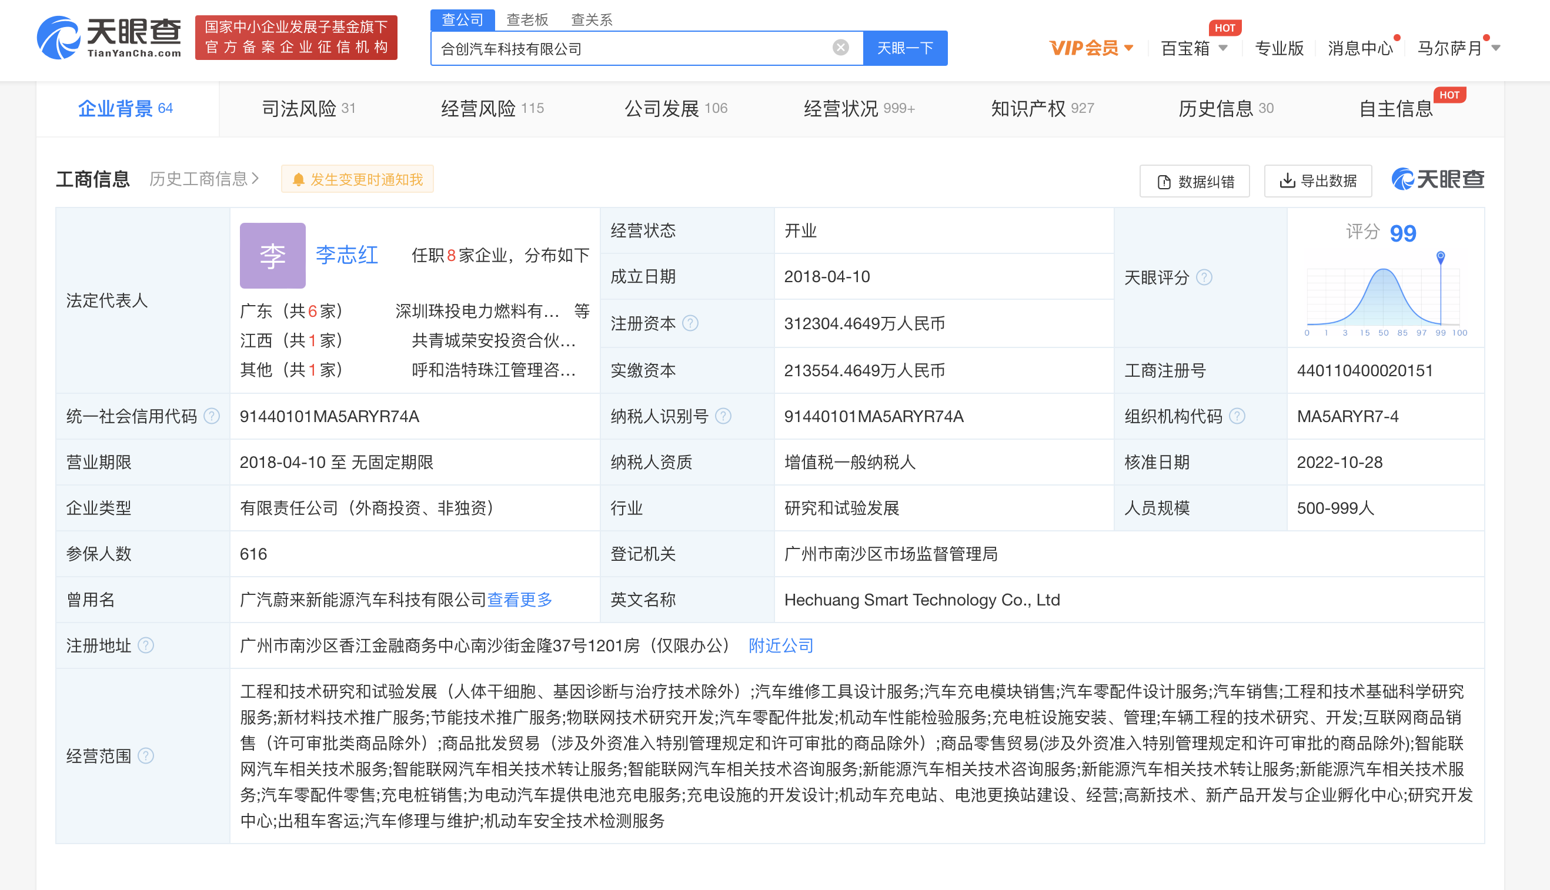Click the red 官方备案企业征信机构 banner
1550x890 pixels.
[x=296, y=37]
